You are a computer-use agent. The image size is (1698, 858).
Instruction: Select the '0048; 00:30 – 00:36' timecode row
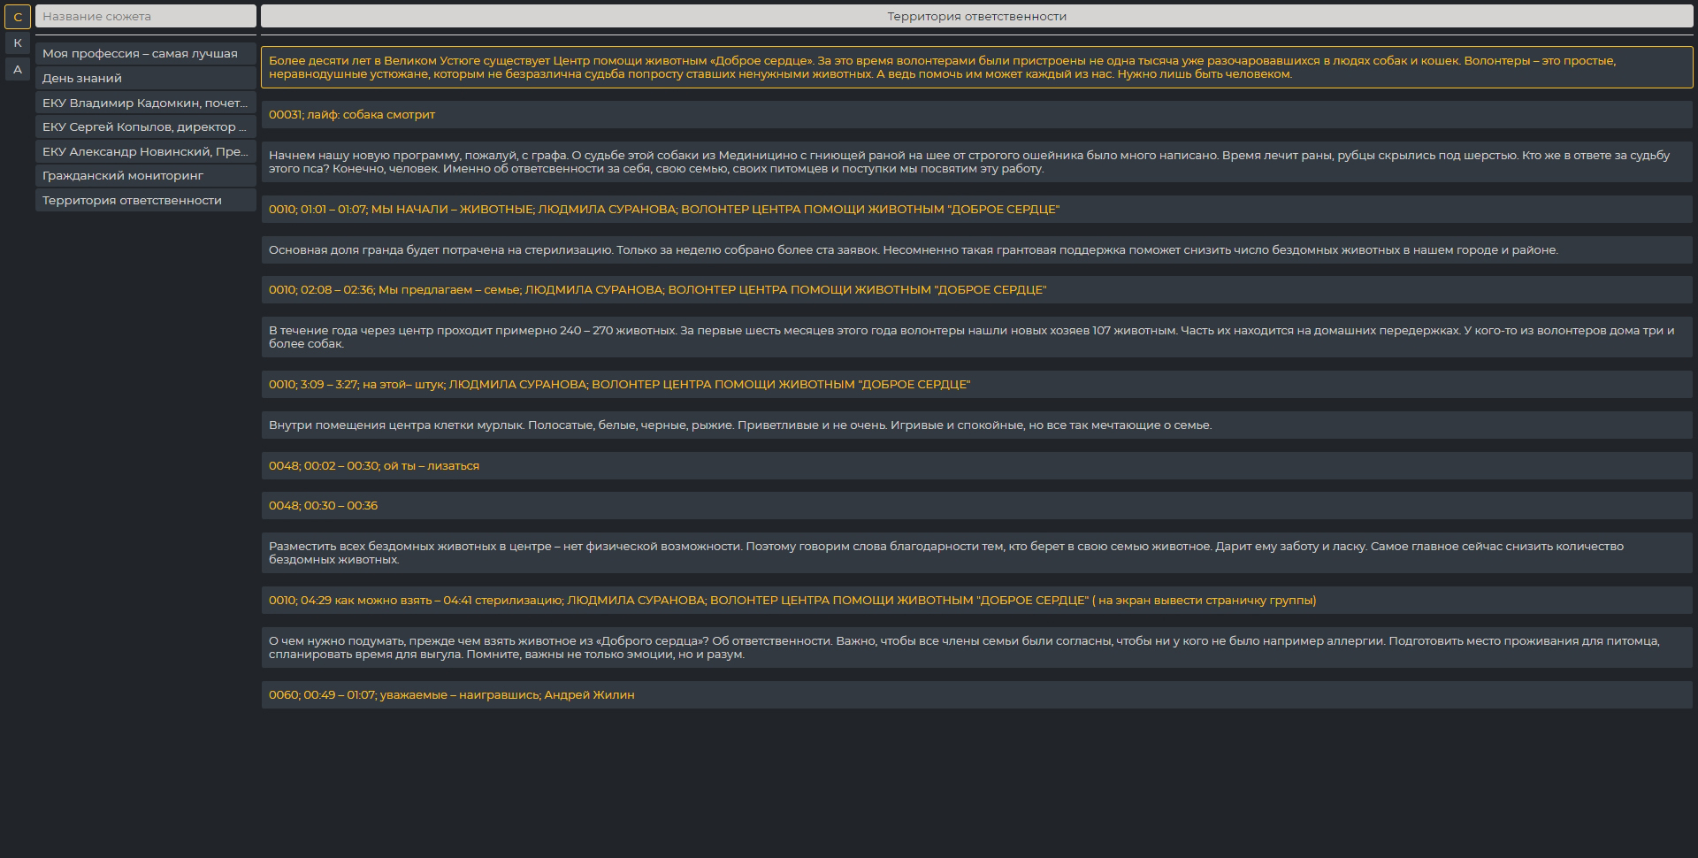(x=976, y=506)
